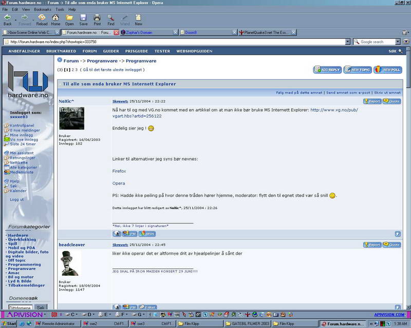411x328 pixels.
Task: Click Internet Explorer quick launch icon
Action: click(22, 324)
